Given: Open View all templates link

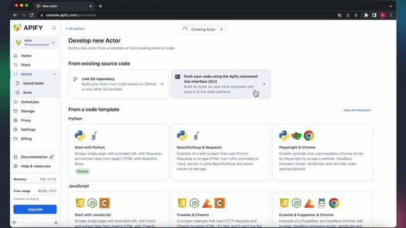Looking at the screenshot, I should [357, 110].
